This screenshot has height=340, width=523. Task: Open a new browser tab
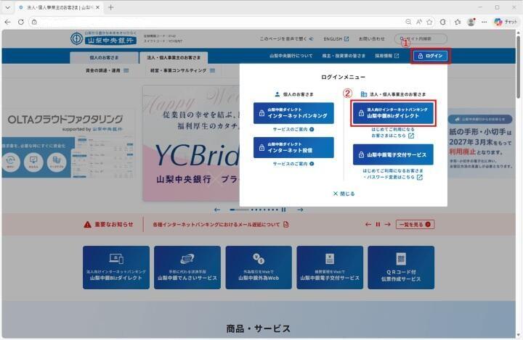[111, 7]
